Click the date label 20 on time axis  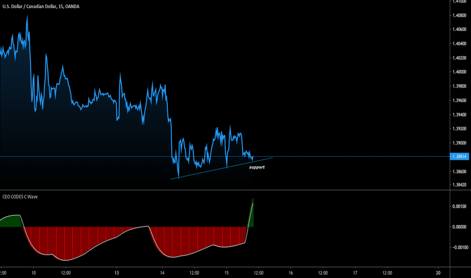pos(438,273)
